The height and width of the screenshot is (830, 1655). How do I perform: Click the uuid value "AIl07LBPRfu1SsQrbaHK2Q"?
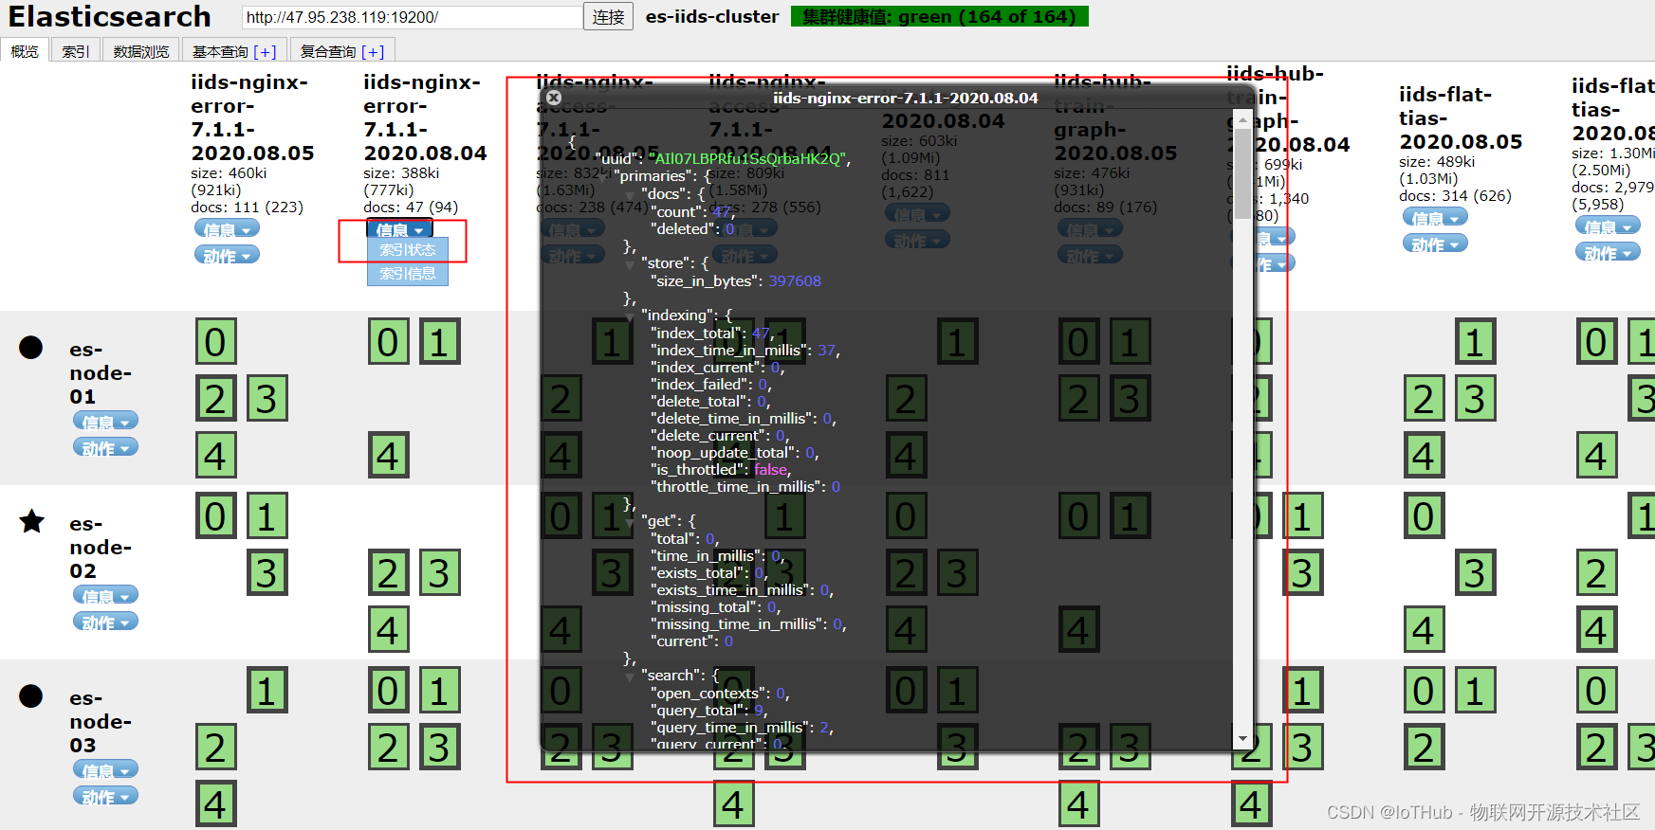(748, 158)
